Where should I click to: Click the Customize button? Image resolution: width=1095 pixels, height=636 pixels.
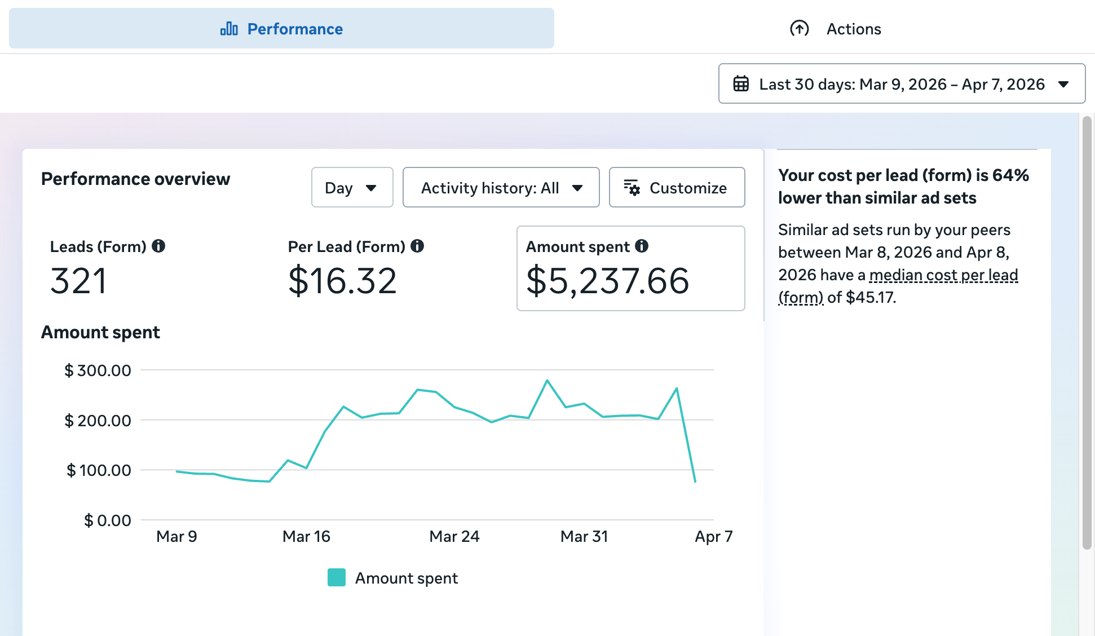tap(677, 187)
